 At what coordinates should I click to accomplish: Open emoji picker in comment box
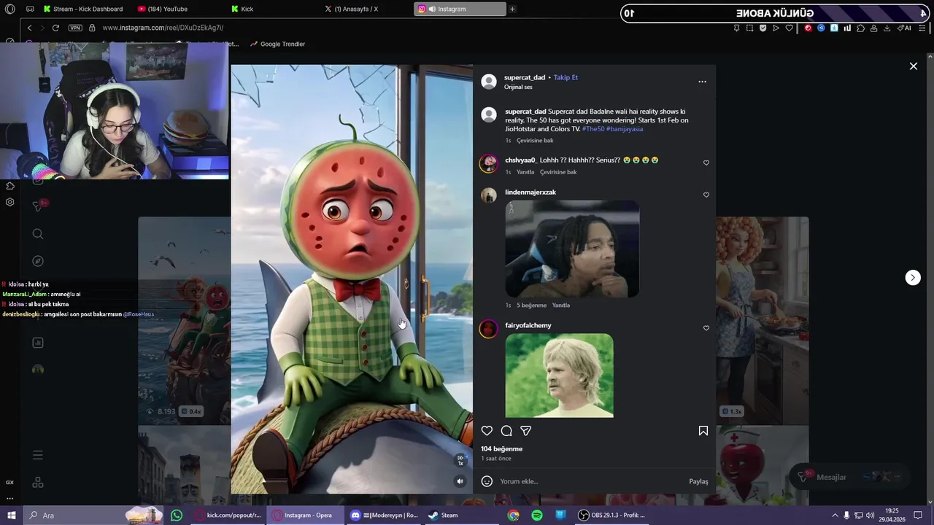point(487,481)
